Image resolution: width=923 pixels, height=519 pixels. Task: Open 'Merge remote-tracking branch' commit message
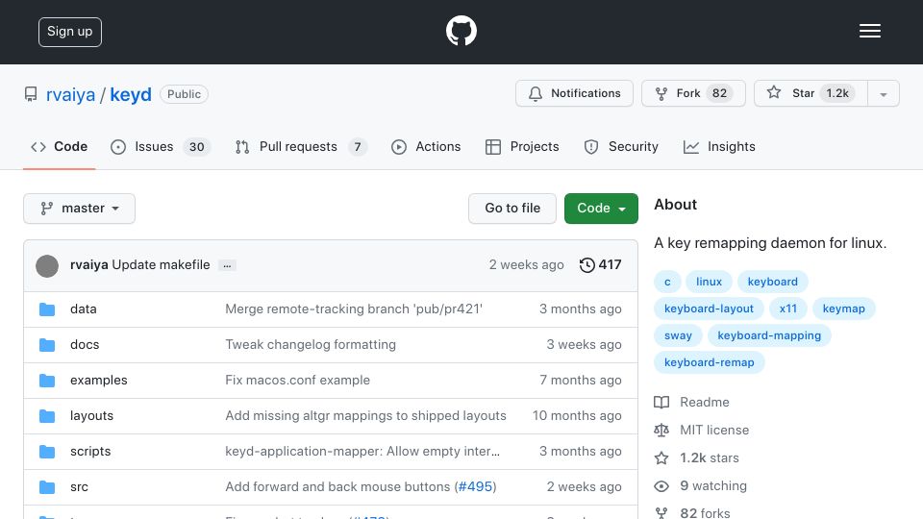[x=354, y=309]
